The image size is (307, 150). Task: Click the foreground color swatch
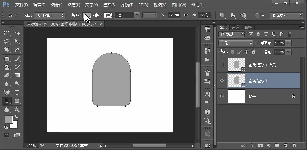tap(9, 119)
